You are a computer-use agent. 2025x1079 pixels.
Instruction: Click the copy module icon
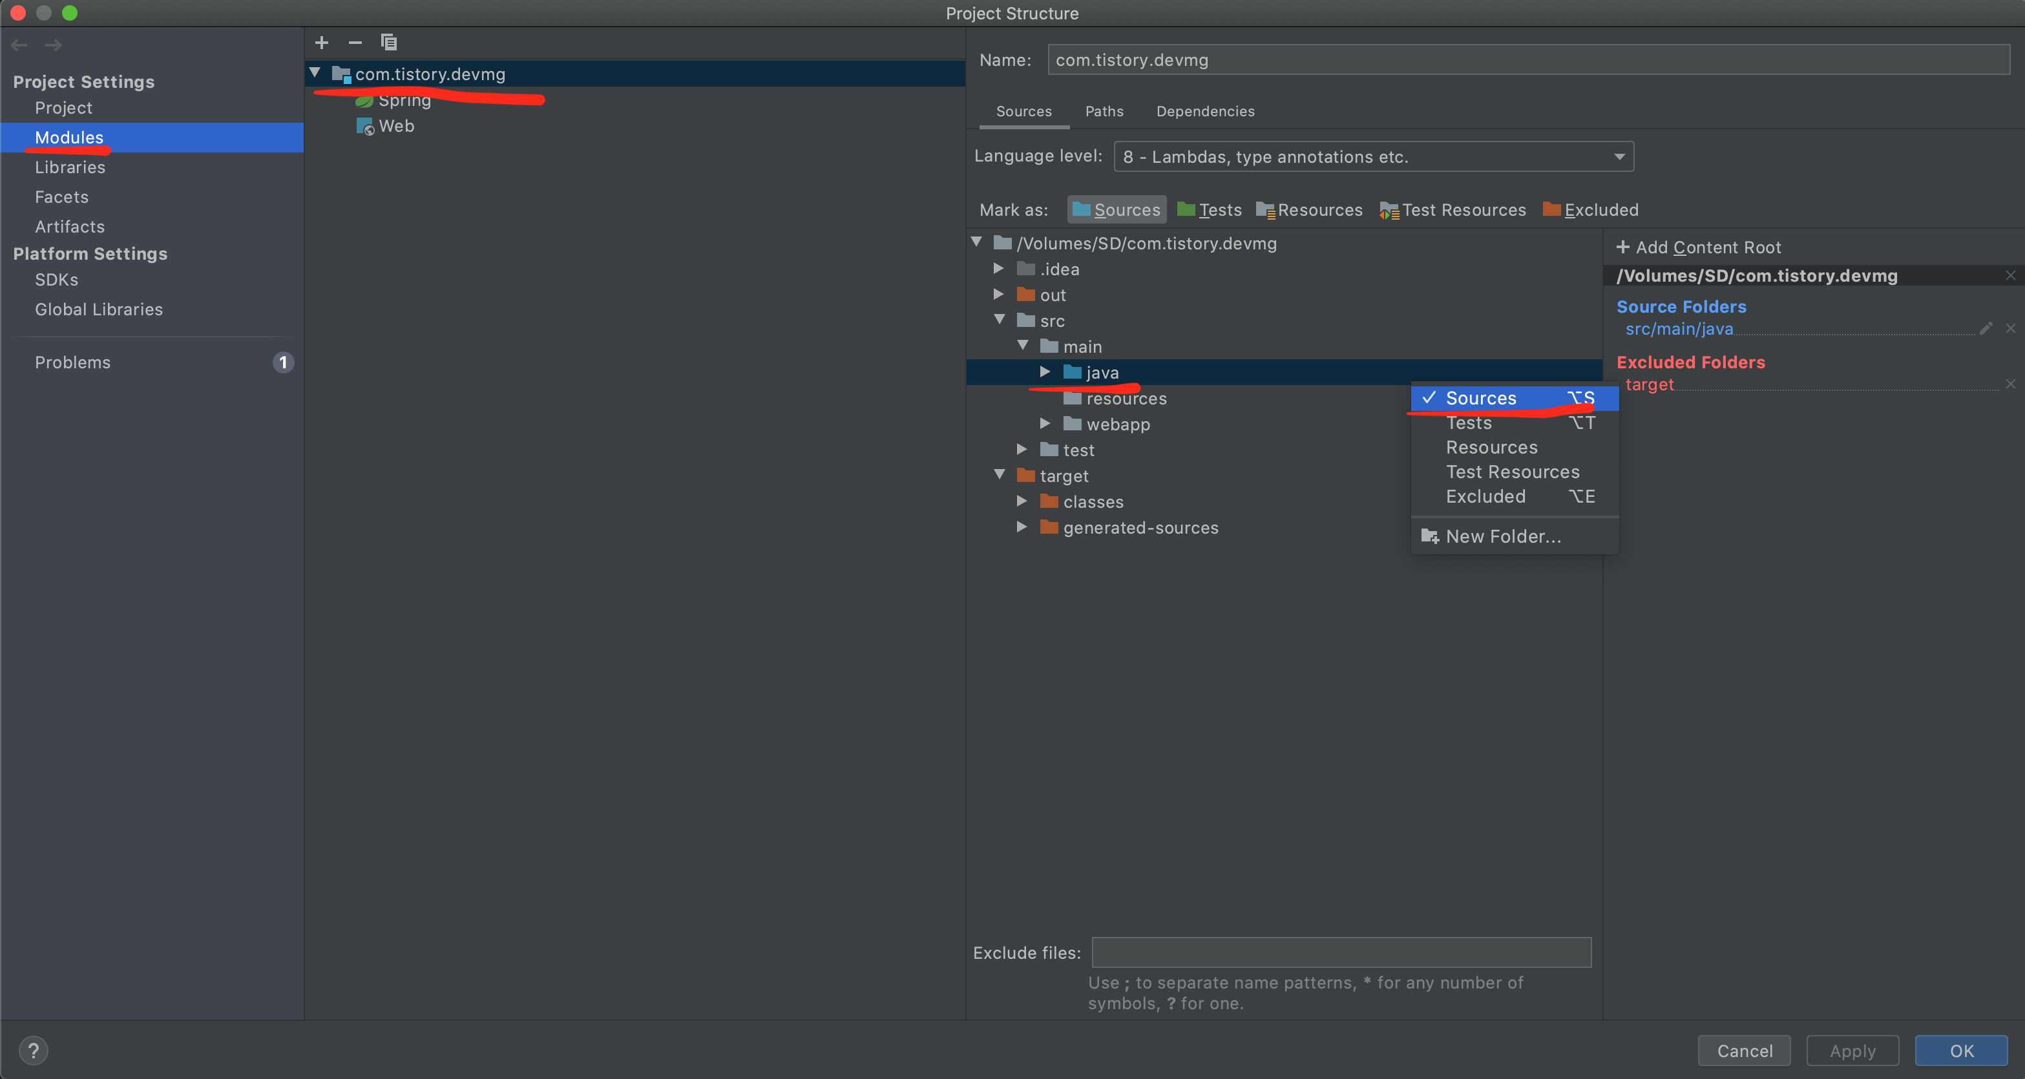[388, 43]
